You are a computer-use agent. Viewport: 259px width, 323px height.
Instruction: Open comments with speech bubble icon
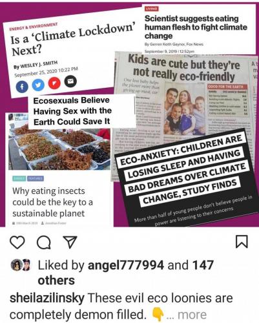(44, 243)
